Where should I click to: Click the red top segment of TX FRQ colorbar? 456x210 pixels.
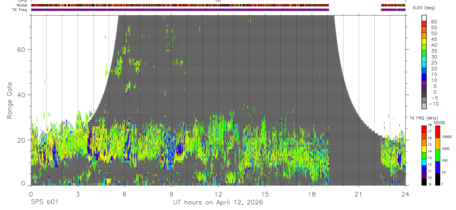click(x=424, y=129)
